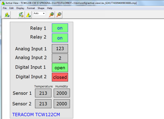The width and height of the screenshot is (164, 119).
Task: Click the Relay 1 label
Action: tap(38, 28)
